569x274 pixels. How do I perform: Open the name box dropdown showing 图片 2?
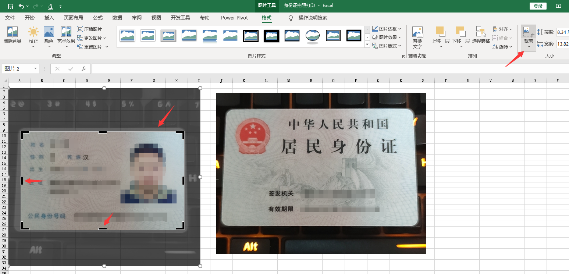point(36,69)
